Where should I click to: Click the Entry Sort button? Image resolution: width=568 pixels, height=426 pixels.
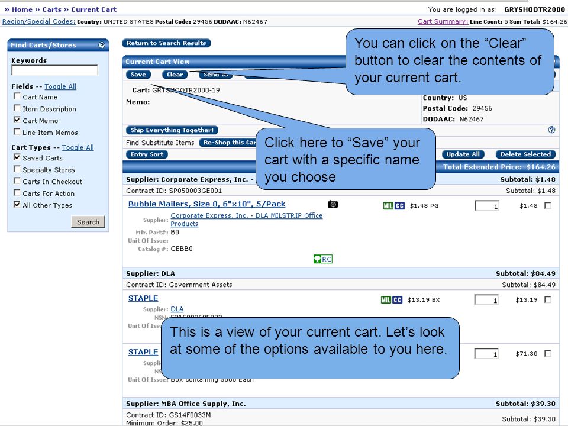point(147,154)
